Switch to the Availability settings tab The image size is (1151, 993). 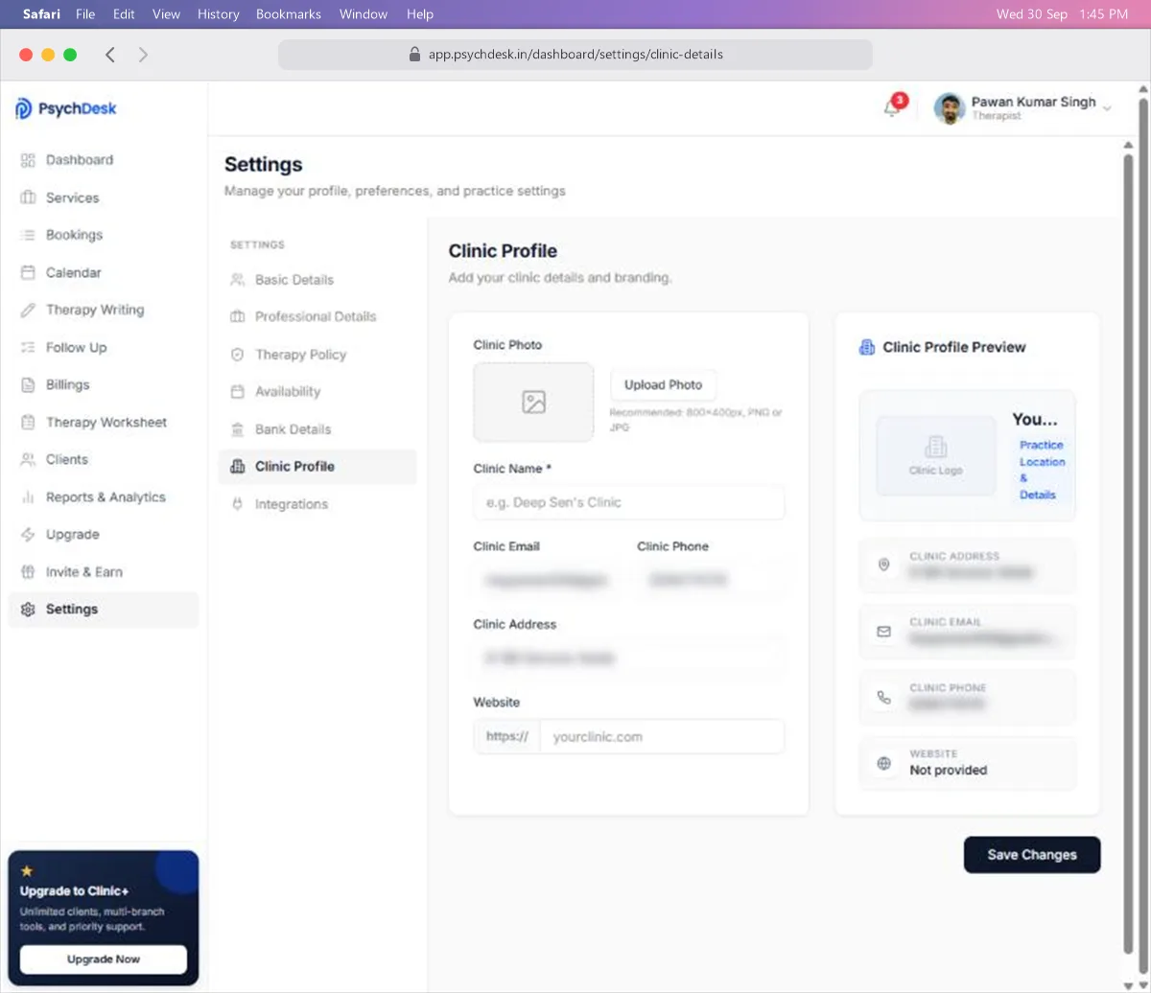tap(317, 391)
